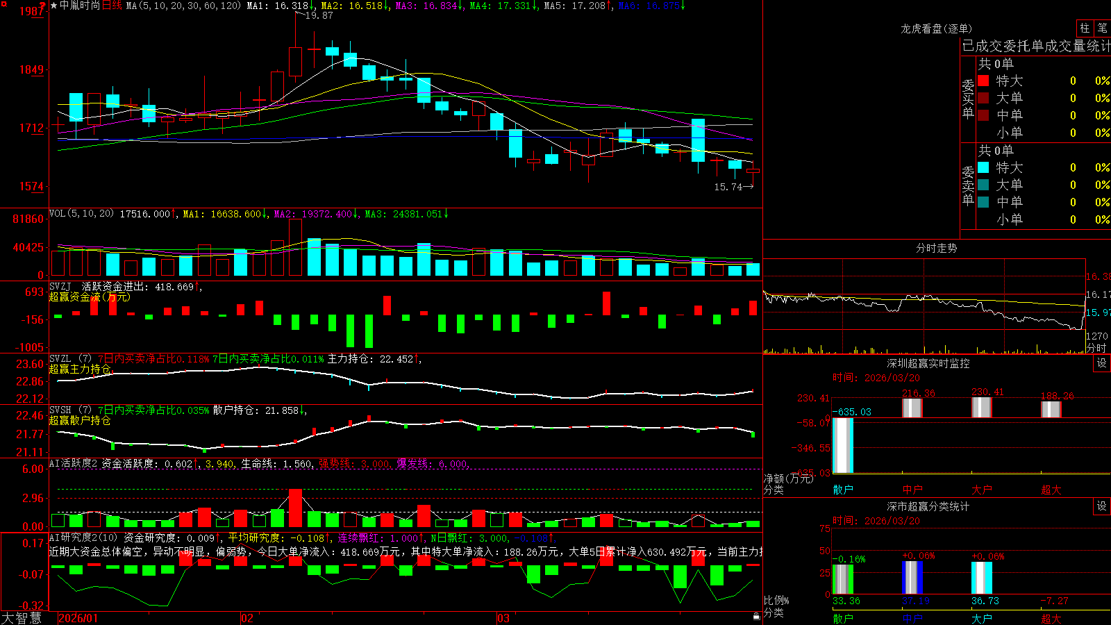1111x625 pixels.
Task: Click the 委买单 section label
Action: [968, 99]
